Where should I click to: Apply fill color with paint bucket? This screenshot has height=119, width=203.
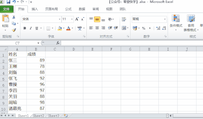pos(60,28)
